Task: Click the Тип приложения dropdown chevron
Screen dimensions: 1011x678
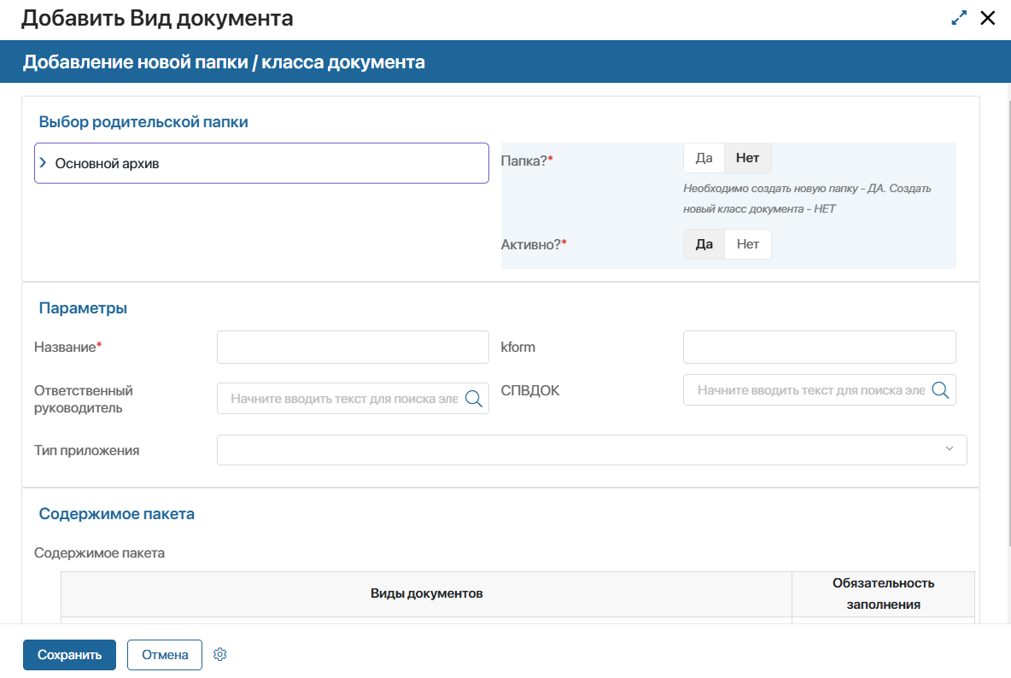Action: (950, 450)
